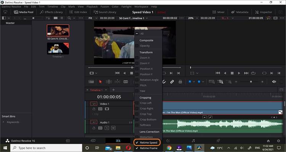Expand the Timeline 1 tab dropdown arrow
The image size is (286, 152).
click(106, 90)
